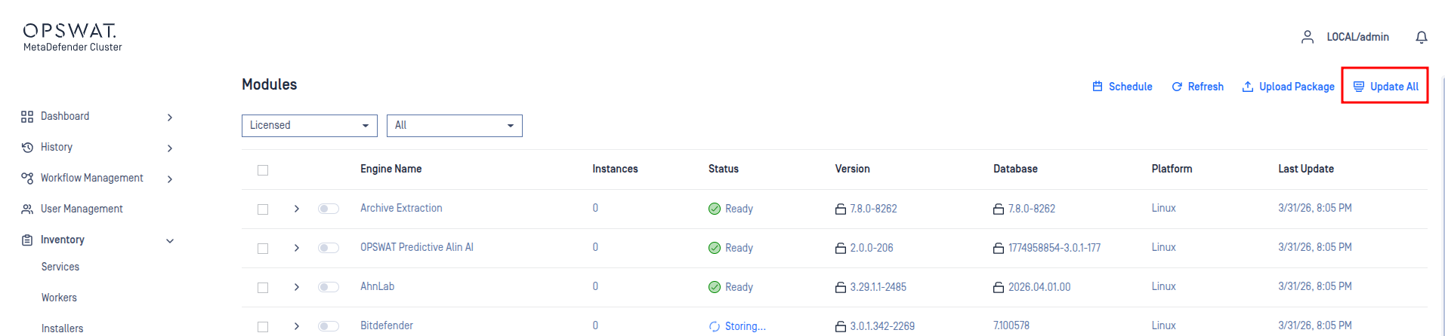This screenshot has width=1445, height=336.
Task: Open the Bitdefender engine link
Action: pos(387,325)
